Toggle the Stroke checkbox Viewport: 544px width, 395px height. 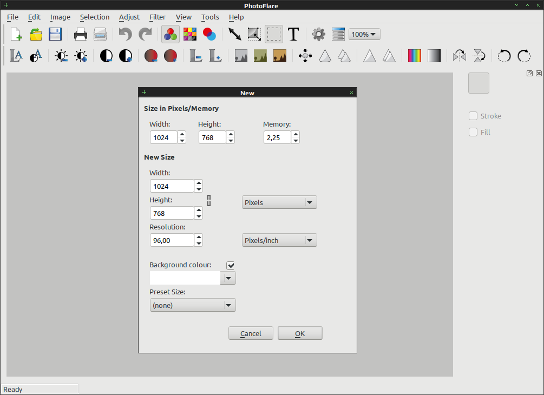pos(473,116)
